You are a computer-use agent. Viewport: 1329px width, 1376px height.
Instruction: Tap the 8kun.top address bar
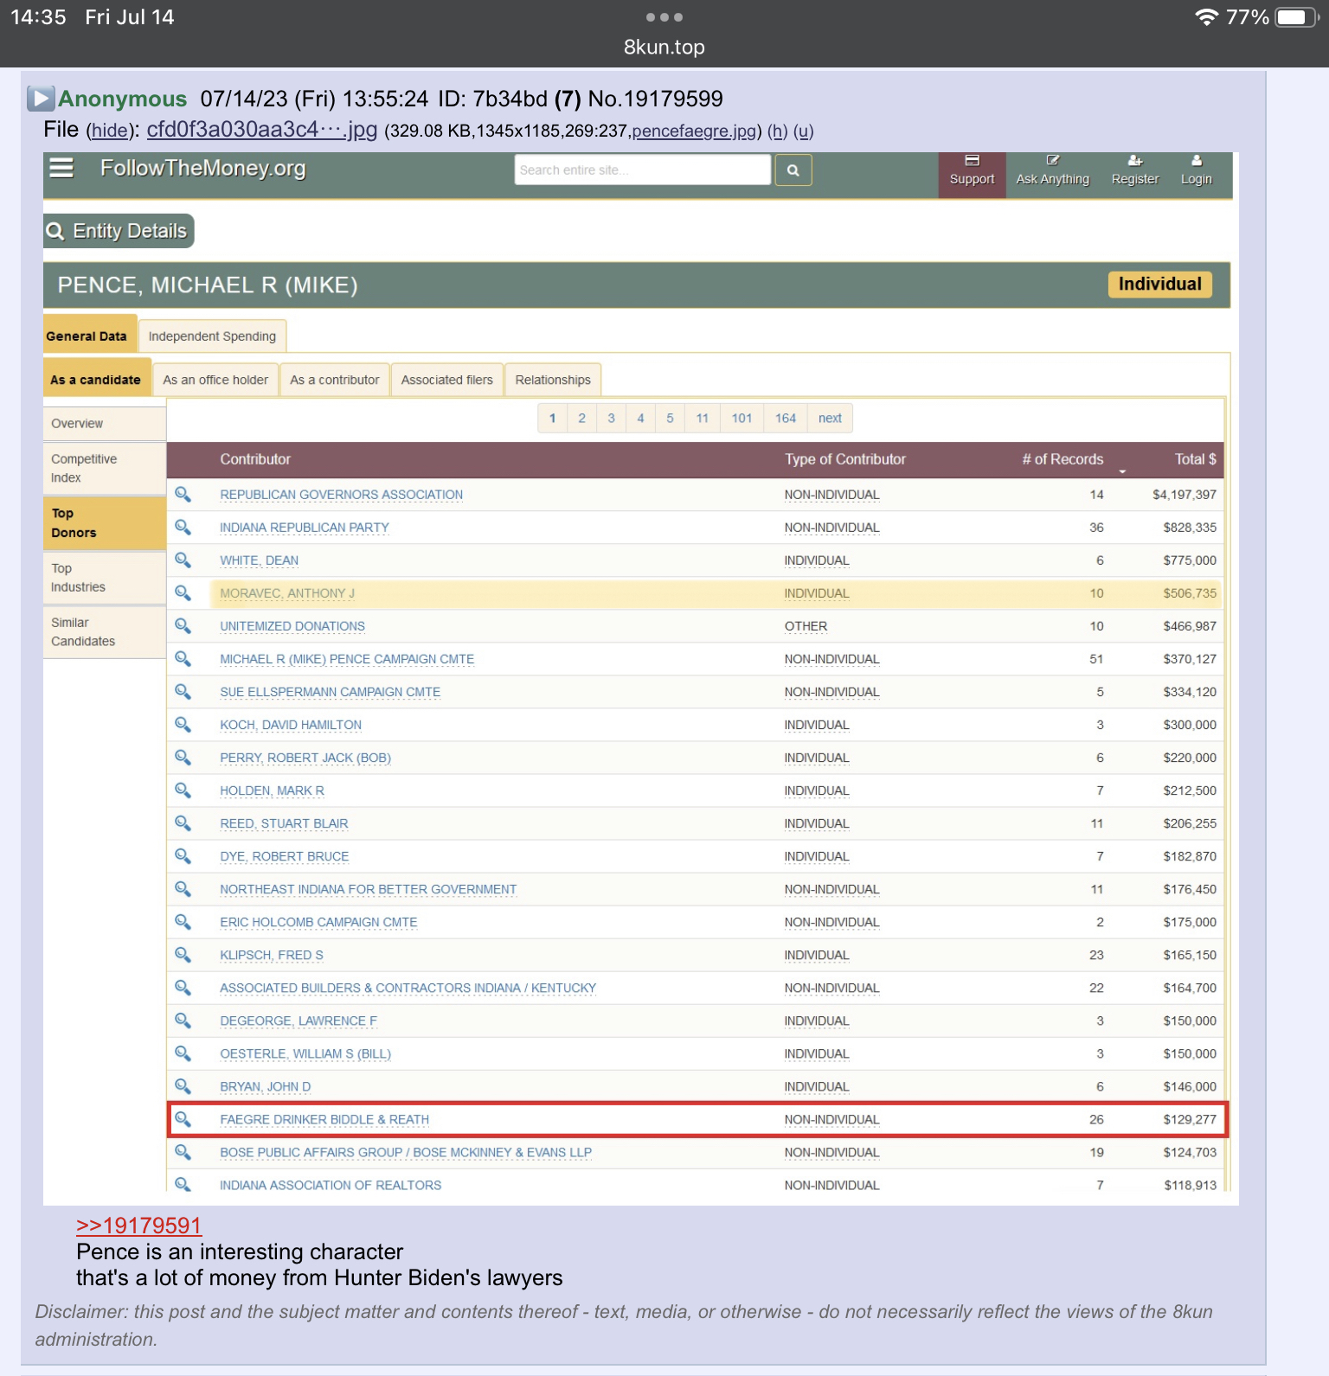click(664, 47)
